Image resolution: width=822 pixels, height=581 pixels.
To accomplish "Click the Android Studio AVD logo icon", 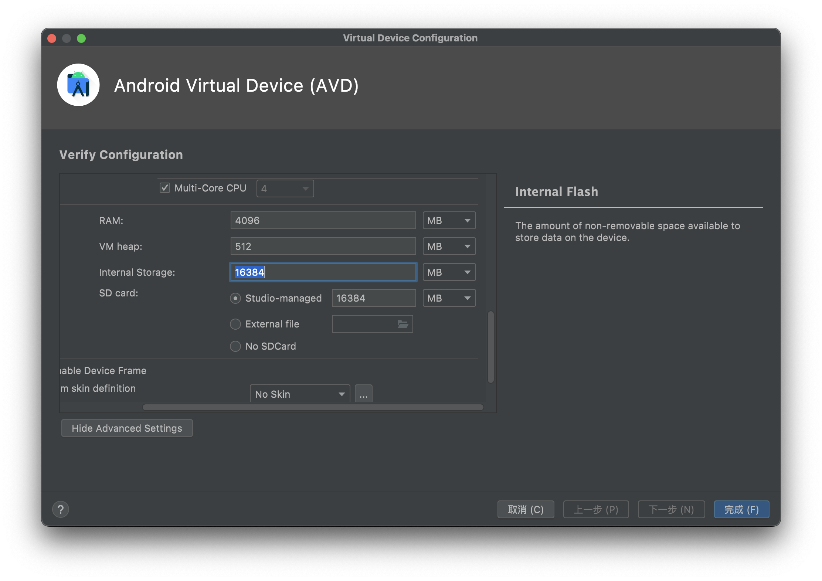I will [x=78, y=85].
